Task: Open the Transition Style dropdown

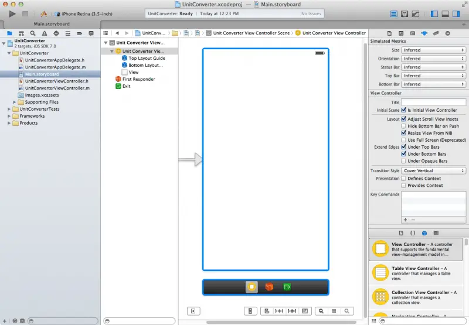Action: tap(434, 170)
